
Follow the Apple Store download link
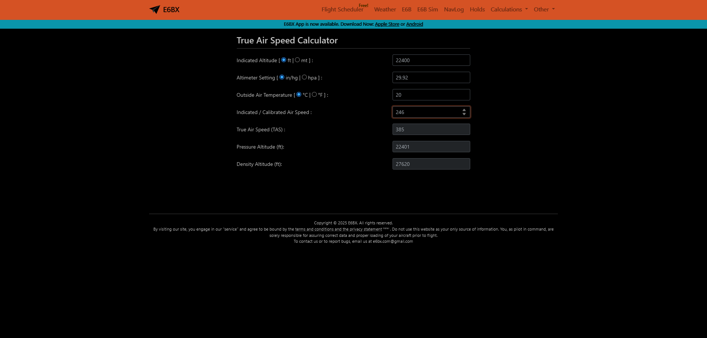click(x=387, y=24)
